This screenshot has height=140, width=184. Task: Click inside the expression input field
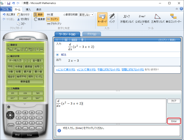(111, 111)
